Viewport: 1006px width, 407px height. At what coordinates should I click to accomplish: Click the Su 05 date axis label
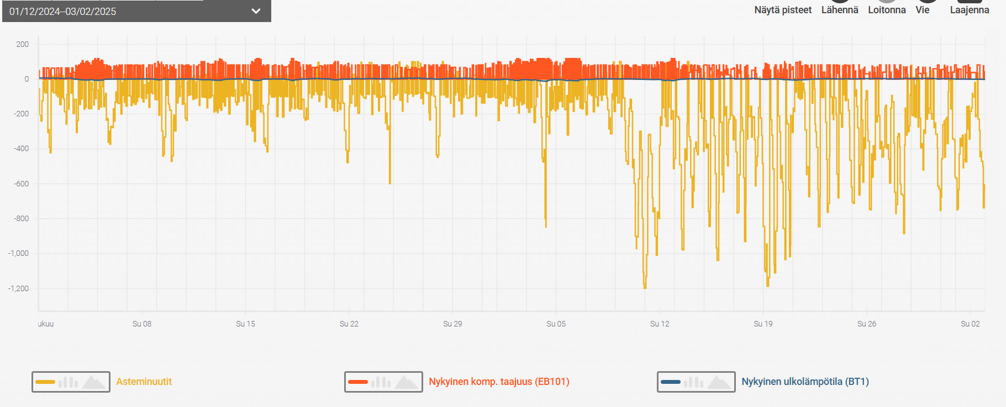[556, 324]
